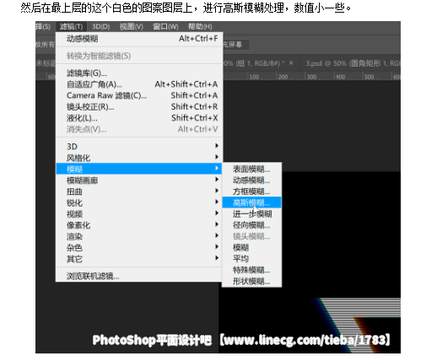Apply last filter 动感模糊 at menu top

(139, 39)
